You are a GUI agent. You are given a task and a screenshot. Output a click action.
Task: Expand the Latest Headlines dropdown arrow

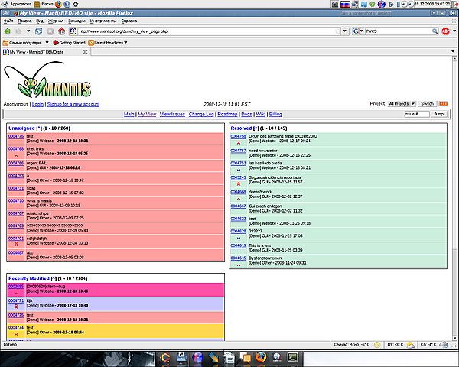[x=126, y=43]
